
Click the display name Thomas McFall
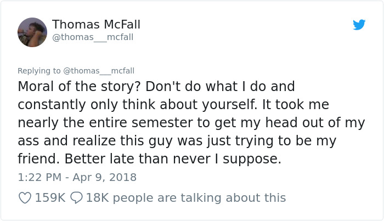pos(96,25)
